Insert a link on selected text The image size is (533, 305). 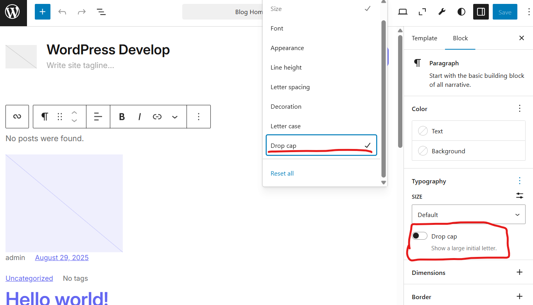(x=157, y=117)
